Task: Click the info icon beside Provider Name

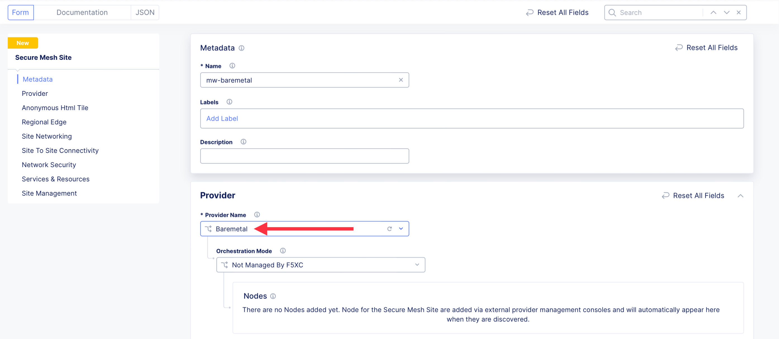Action: pos(257,215)
